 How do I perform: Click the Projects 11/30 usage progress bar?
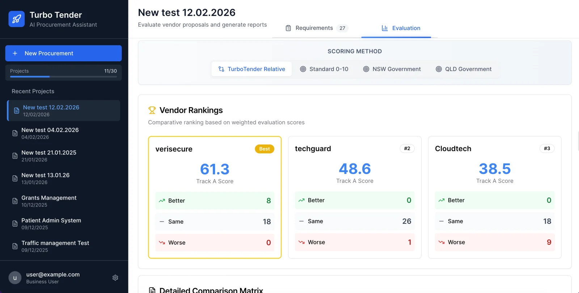63,76
